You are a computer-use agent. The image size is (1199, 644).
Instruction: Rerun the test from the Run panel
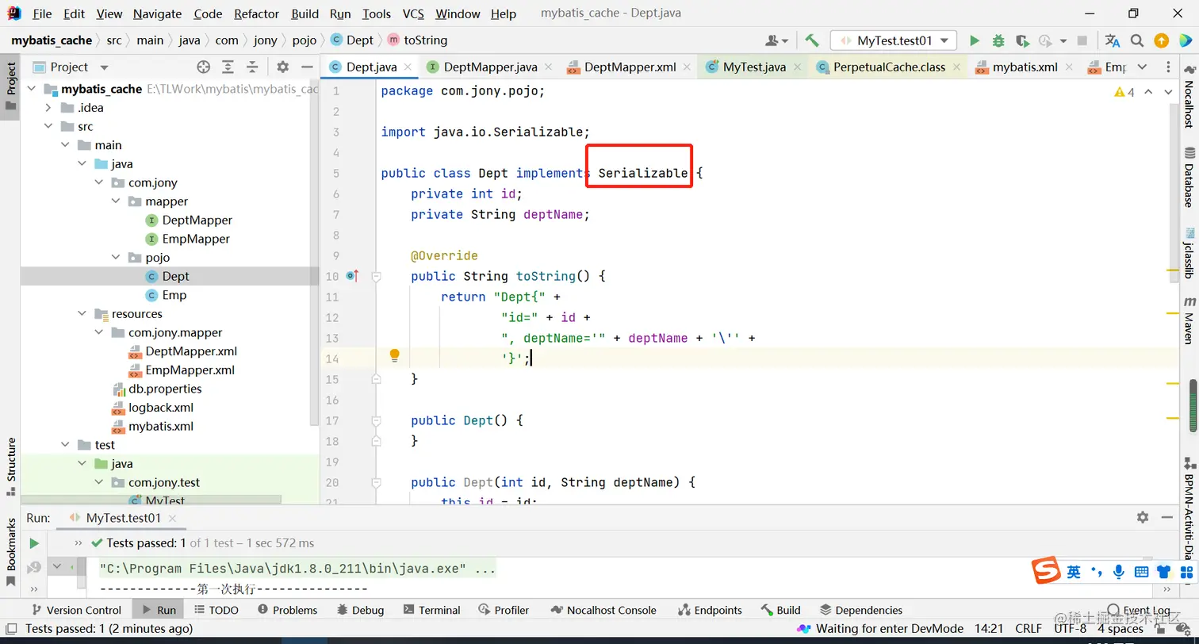pyautogui.click(x=34, y=543)
